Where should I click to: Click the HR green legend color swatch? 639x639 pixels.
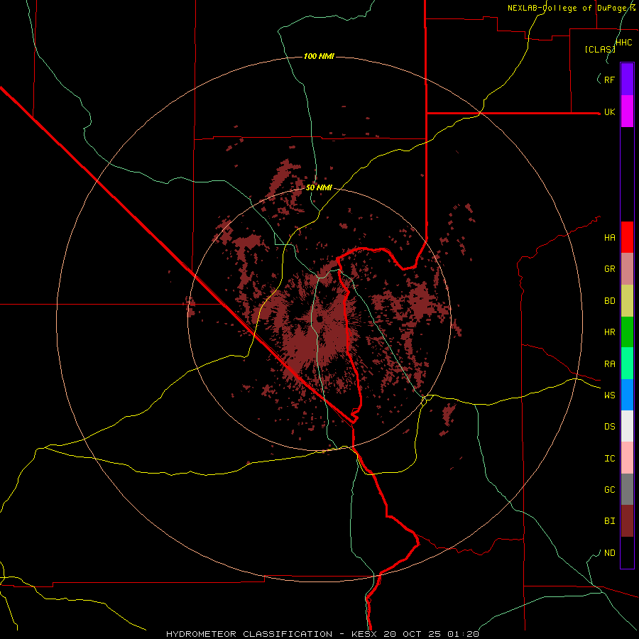click(627, 332)
